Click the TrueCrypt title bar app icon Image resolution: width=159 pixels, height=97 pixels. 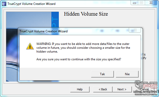click(x=4, y=4)
